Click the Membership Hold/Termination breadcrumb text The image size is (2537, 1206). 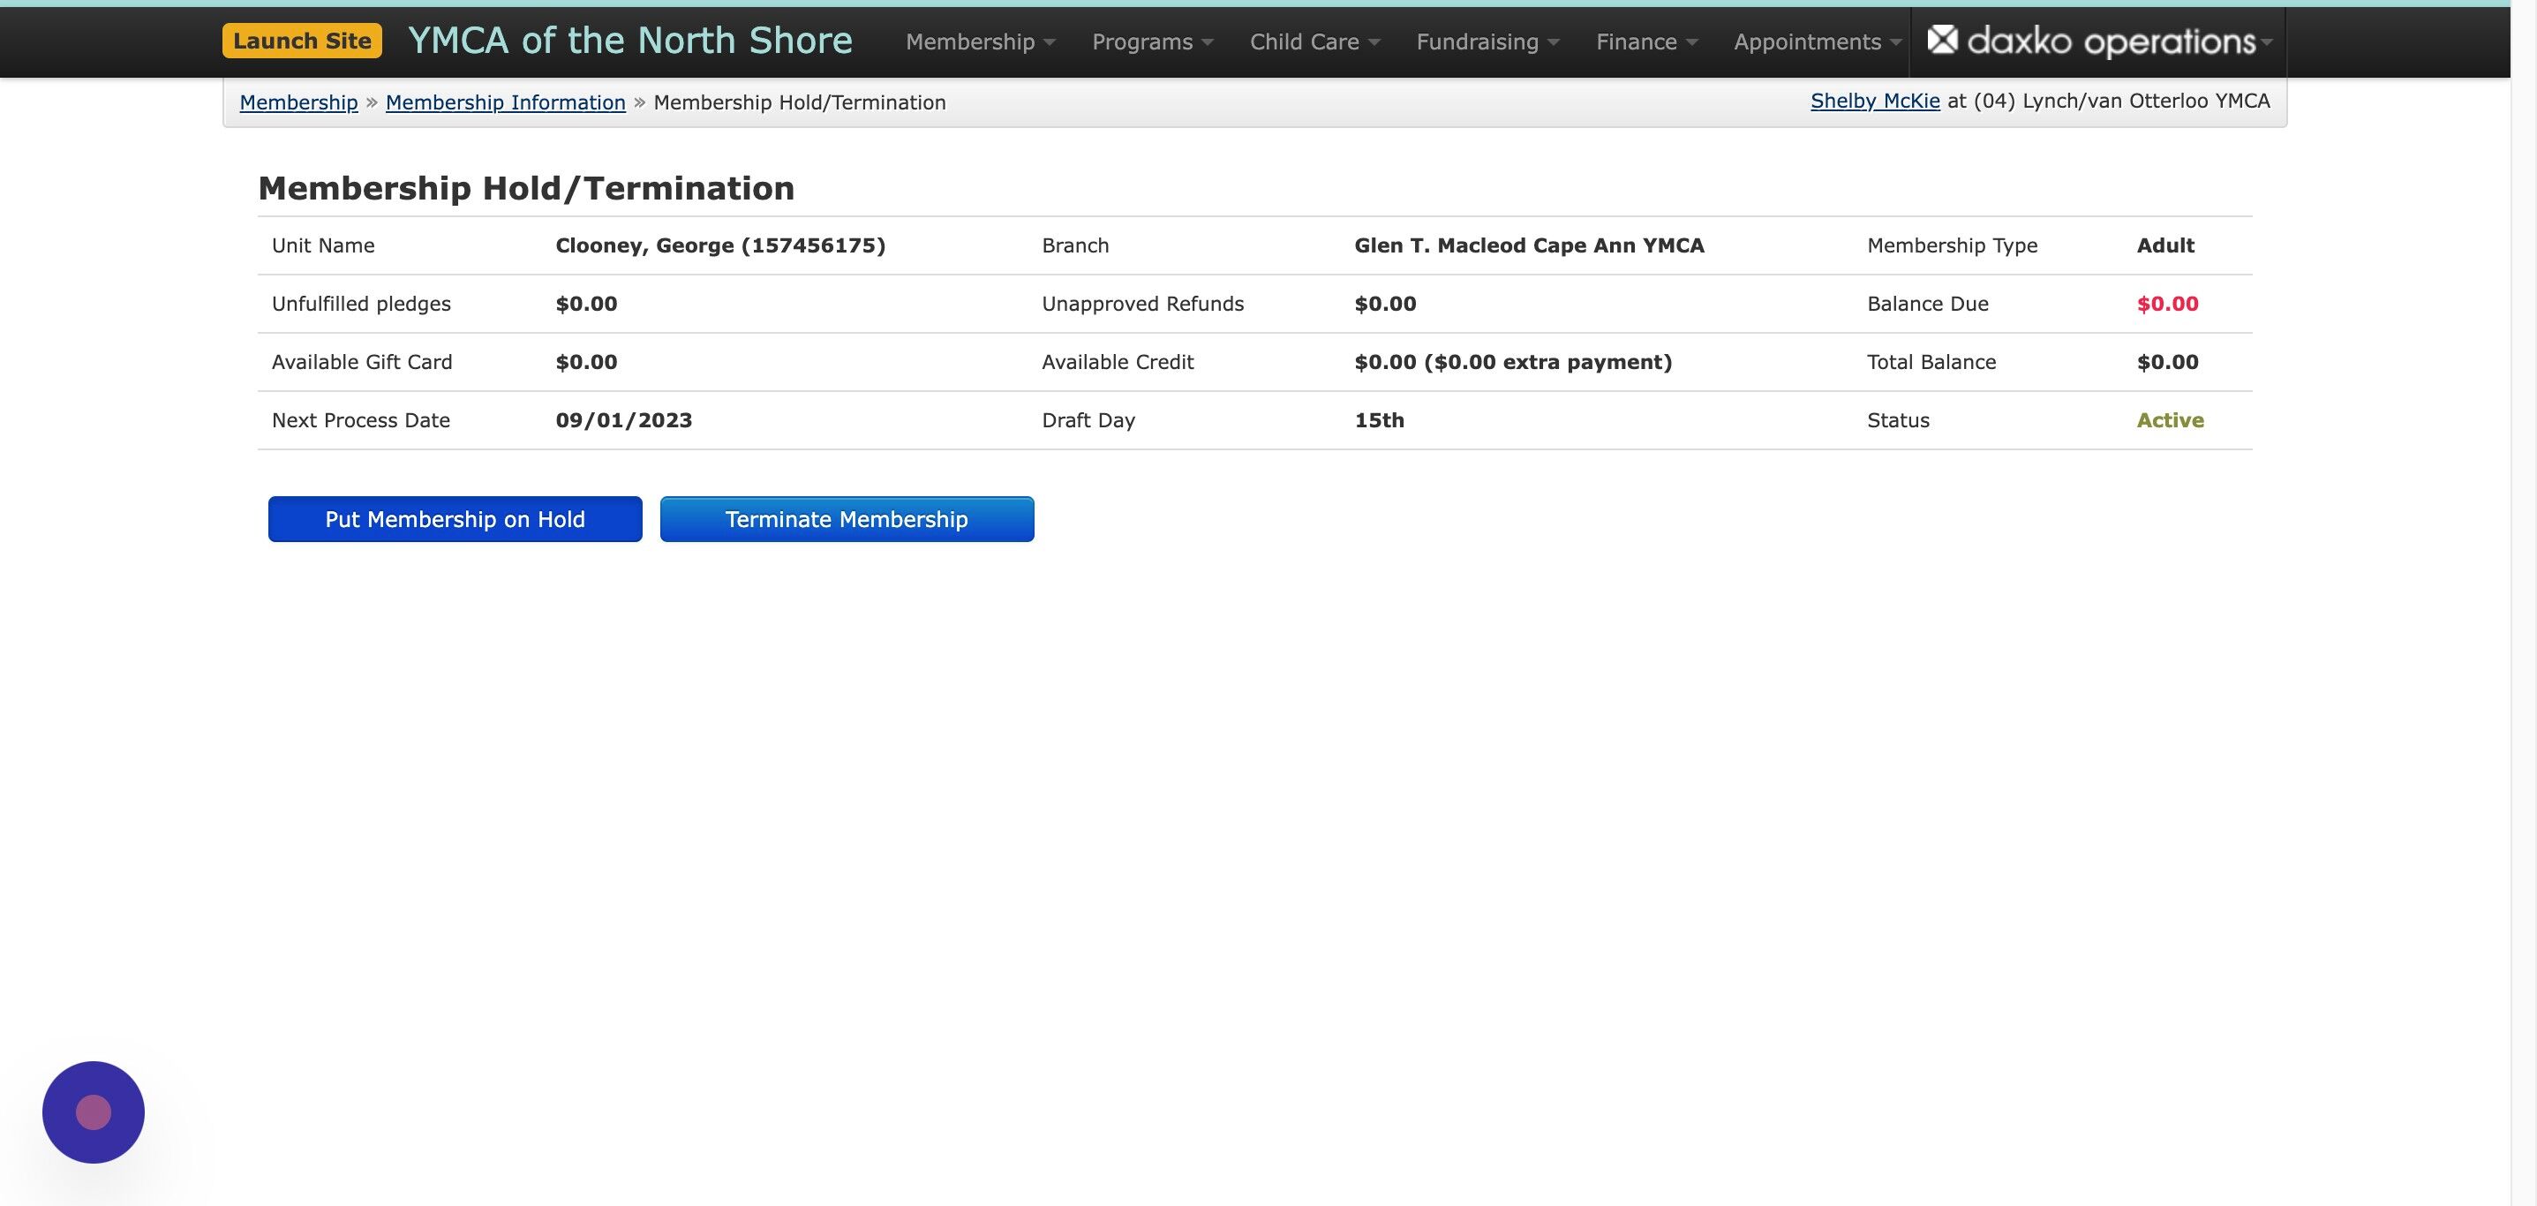tap(800, 102)
